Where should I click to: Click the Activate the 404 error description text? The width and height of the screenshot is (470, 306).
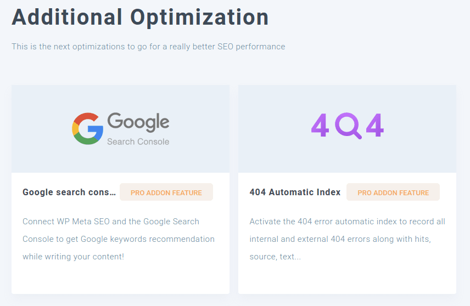click(x=348, y=239)
